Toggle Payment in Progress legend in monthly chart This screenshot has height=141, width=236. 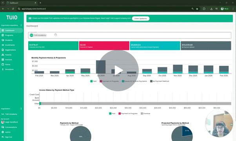point(109,81)
